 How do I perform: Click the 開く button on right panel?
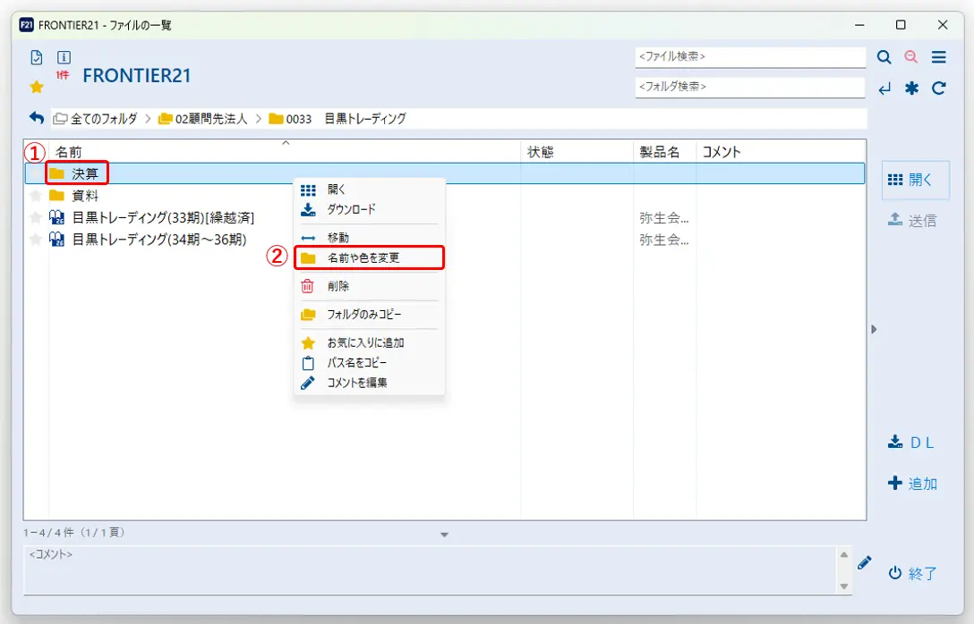(x=915, y=181)
